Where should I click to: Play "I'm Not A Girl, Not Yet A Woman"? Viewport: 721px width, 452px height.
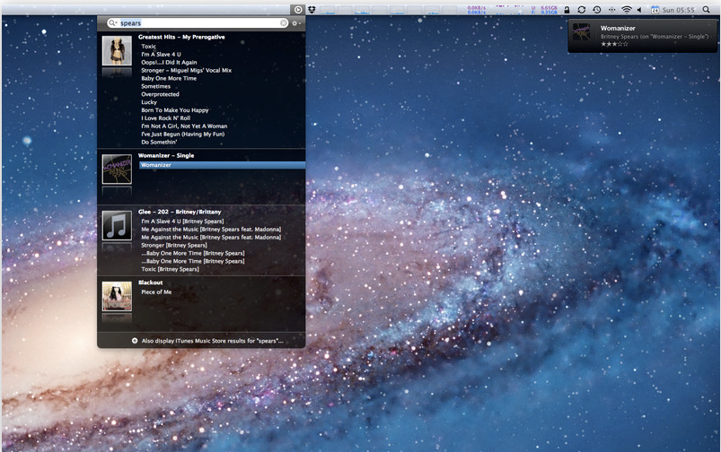coord(184,126)
